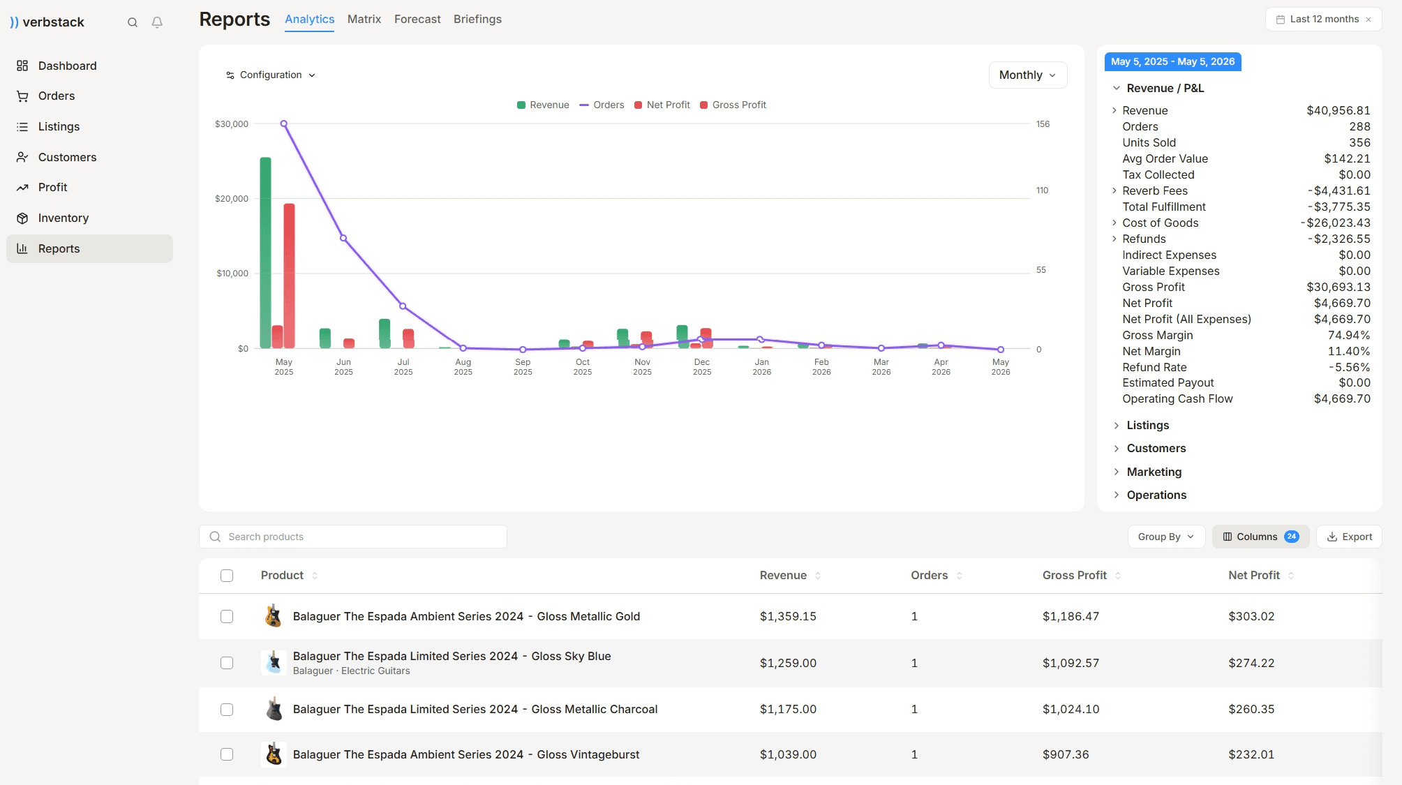Click the May 2025 Orders data point
The width and height of the screenshot is (1402, 785).
(283, 124)
